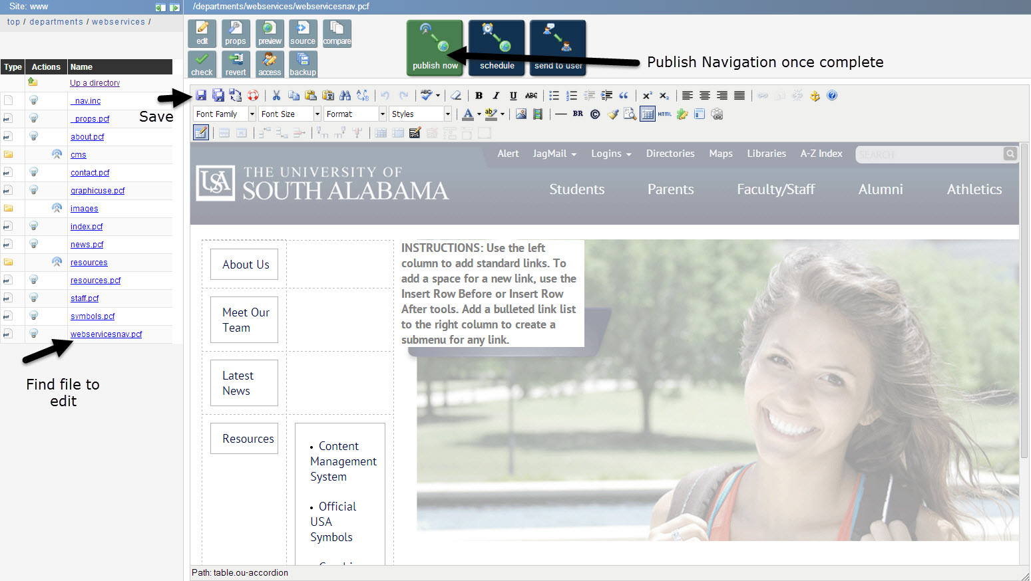1031x581 pixels.
Task: Toggle light bulb checkout for about.pcf
Action: pyautogui.click(x=33, y=136)
